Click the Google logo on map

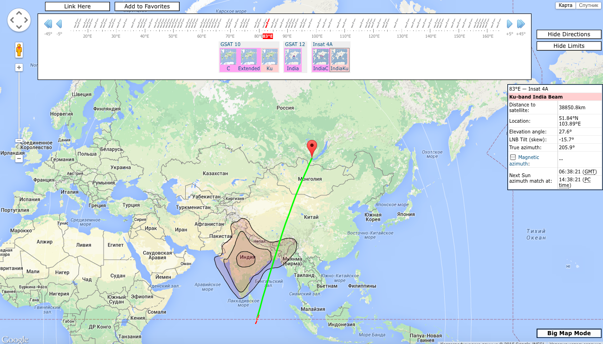pyautogui.click(x=15, y=339)
